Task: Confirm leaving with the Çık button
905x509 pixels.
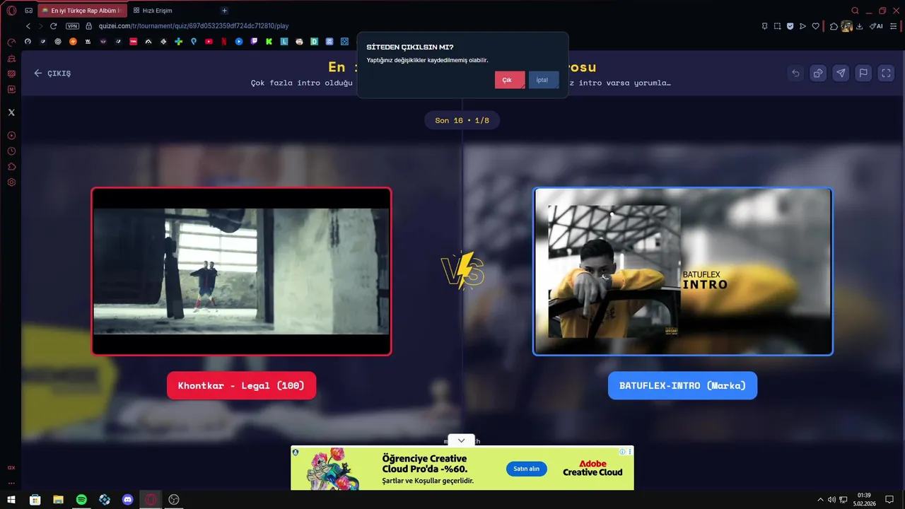Action: pos(509,80)
